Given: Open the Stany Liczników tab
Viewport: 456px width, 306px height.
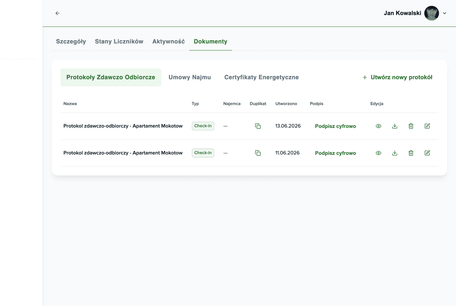Looking at the screenshot, I should click(x=119, y=42).
